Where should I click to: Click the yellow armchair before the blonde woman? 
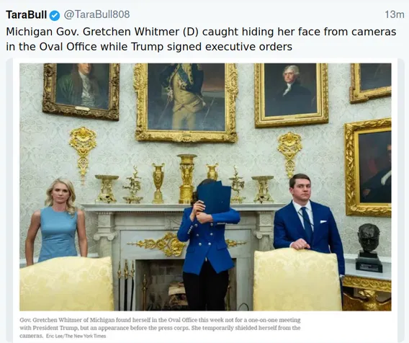66,283
